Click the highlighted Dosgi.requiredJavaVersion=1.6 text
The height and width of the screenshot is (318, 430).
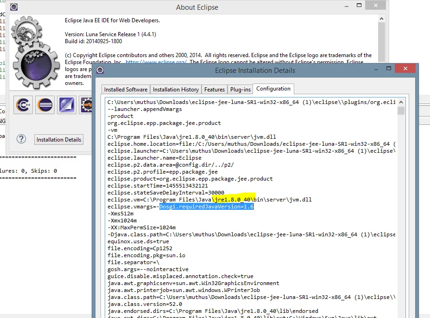[x=207, y=207]
